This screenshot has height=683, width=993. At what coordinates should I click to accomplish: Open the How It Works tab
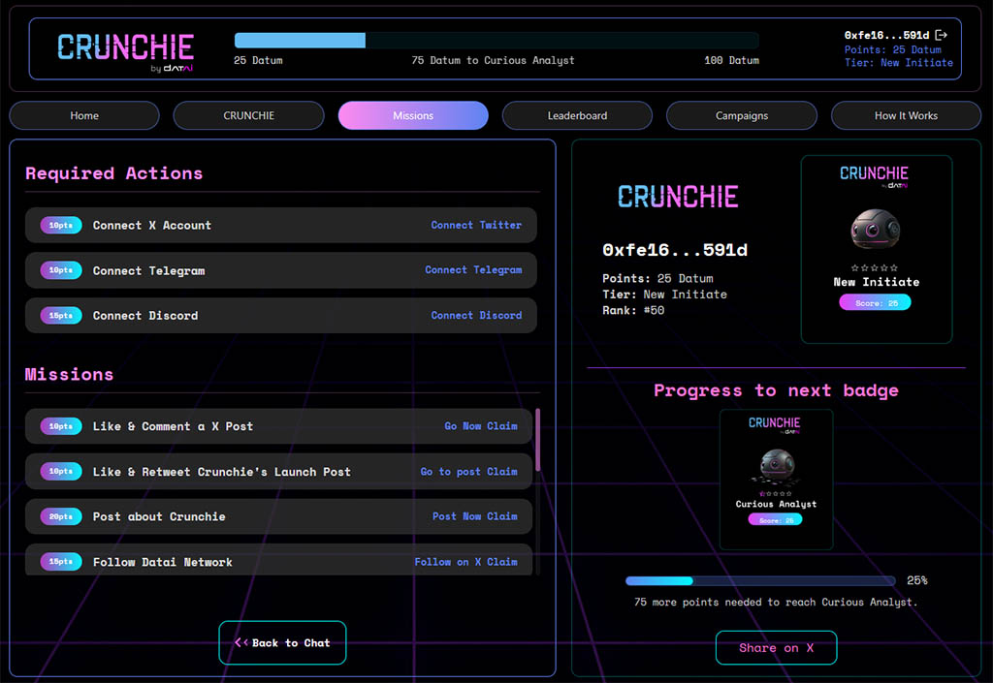(x=906, y=115)
